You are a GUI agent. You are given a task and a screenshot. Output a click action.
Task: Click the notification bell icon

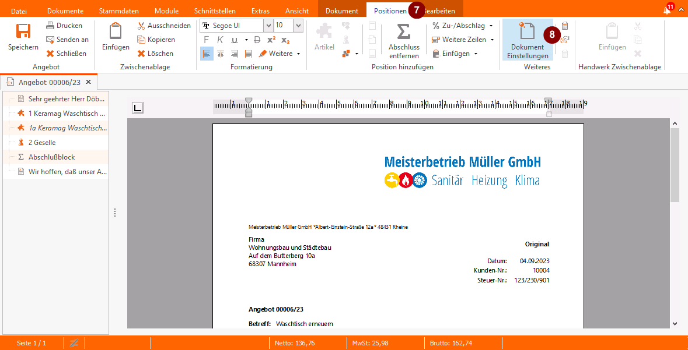[x=667, y=10]
